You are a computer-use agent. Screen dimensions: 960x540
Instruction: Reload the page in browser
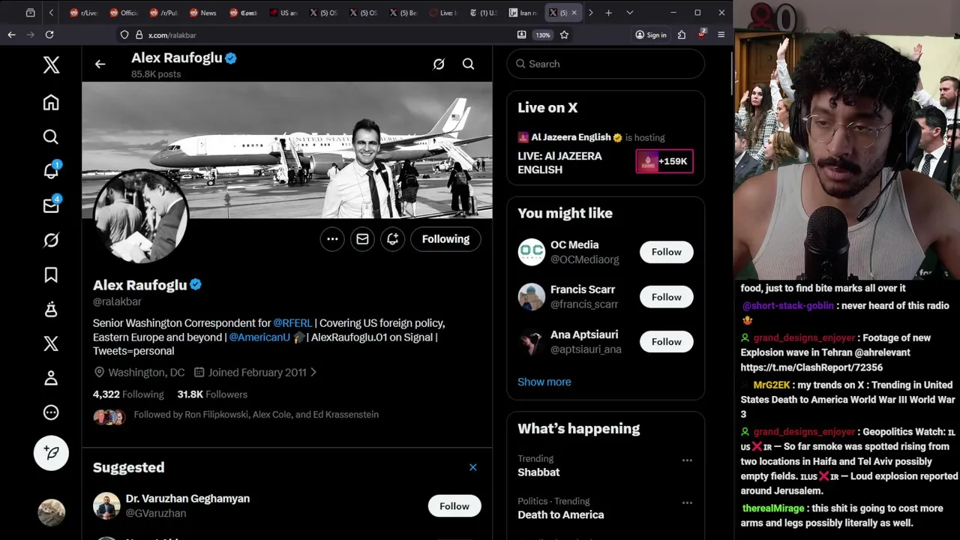click(x=49, y=34)
